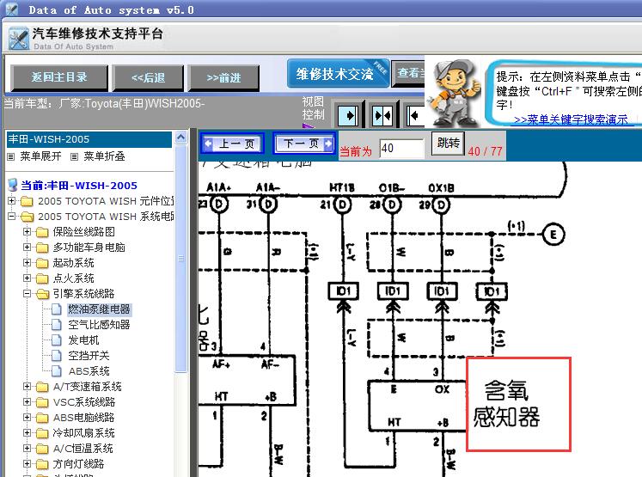642x477 pixels.
Task: Click the 冷却风扇系统 folder icon
Action: coord(42,433)
